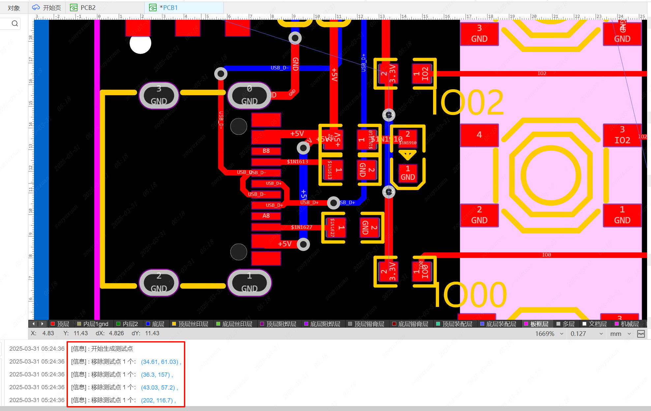This screenshot has width=651, height=411.
Task: Click the IO2 pad number 1
Action: [422, 74]
